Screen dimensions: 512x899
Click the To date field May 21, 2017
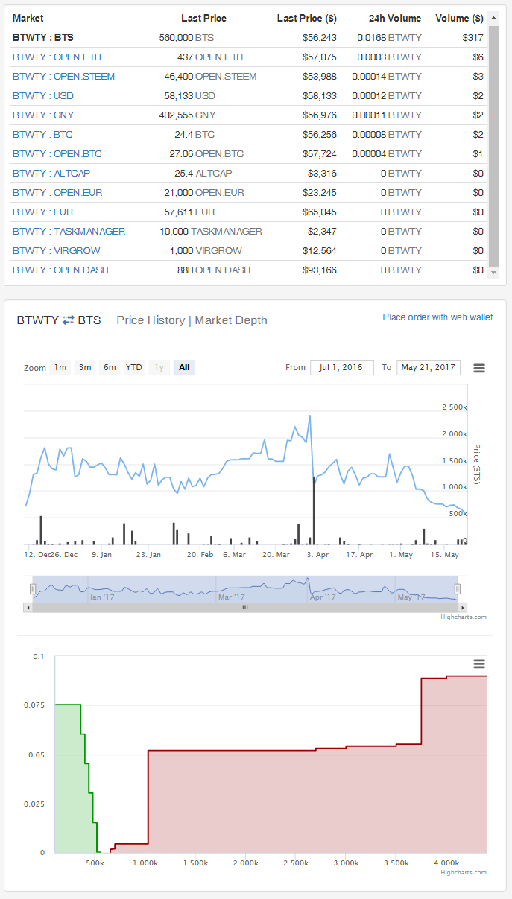(x=429, y=367)
